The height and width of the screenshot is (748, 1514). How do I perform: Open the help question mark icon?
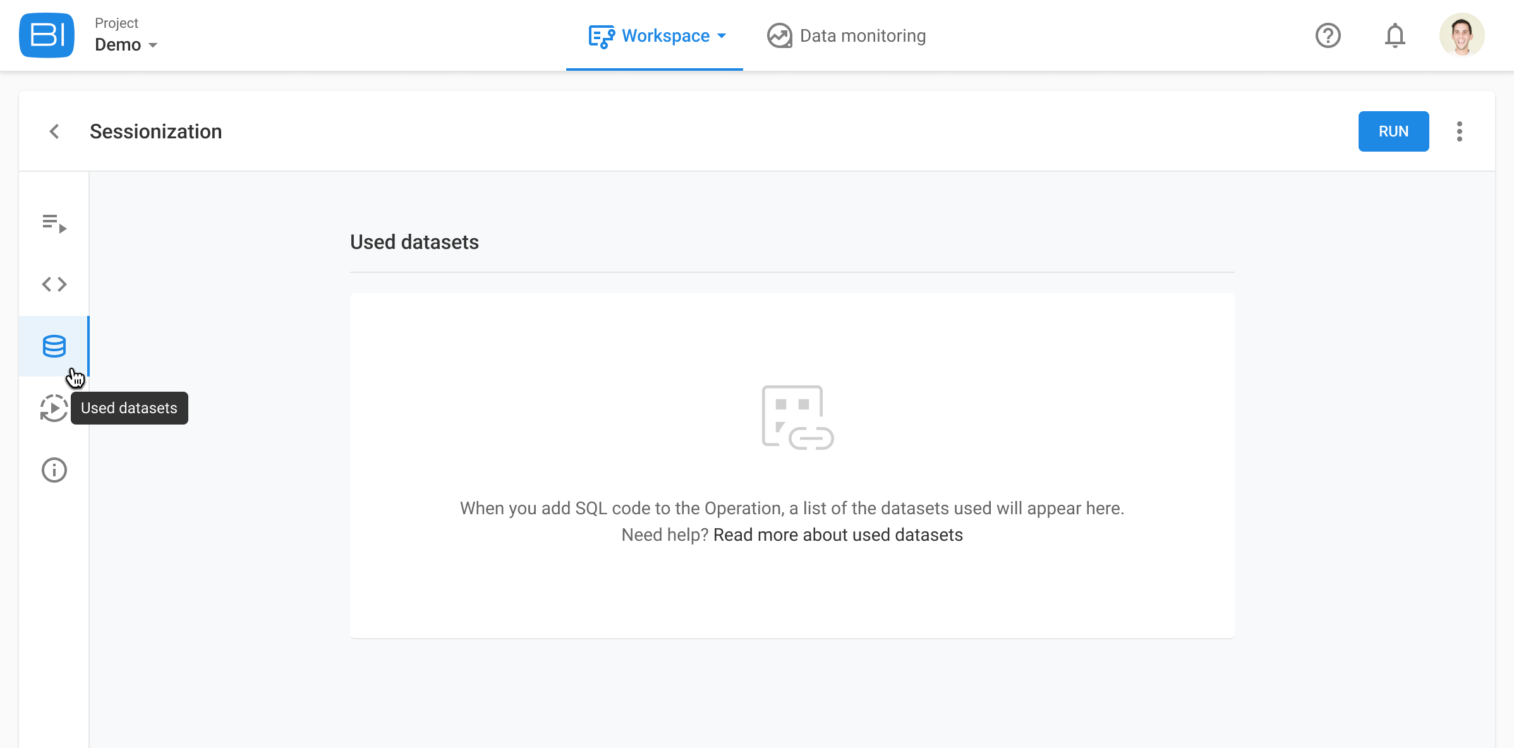click(x=1328, y=35)
